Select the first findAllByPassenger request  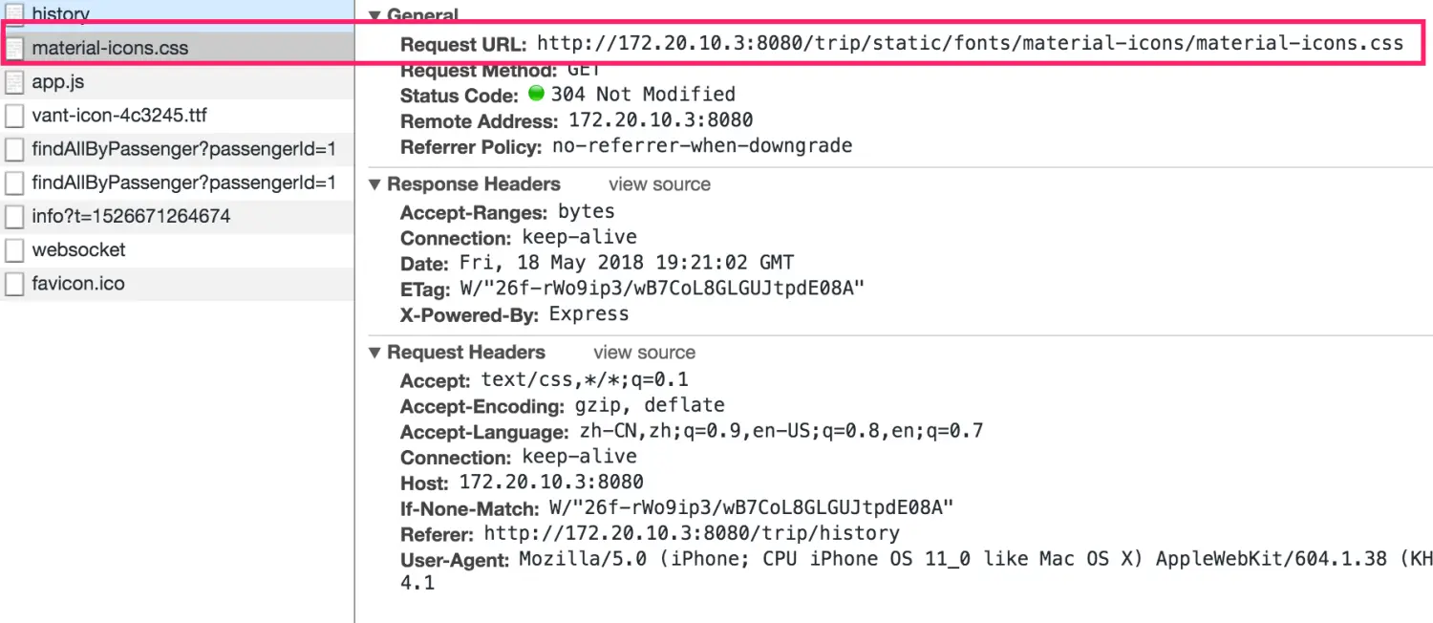[x=183, y=150]
